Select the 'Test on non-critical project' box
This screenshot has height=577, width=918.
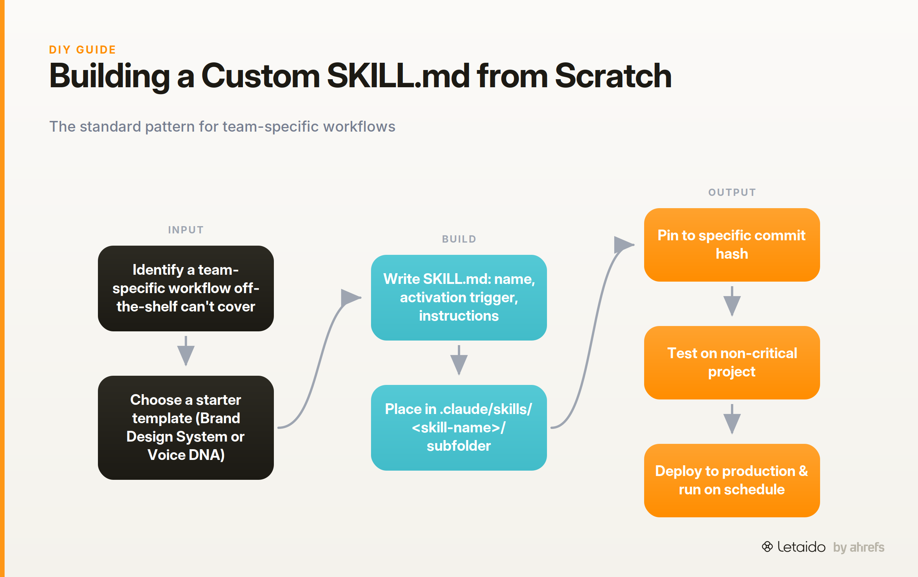tap(732, 362)
